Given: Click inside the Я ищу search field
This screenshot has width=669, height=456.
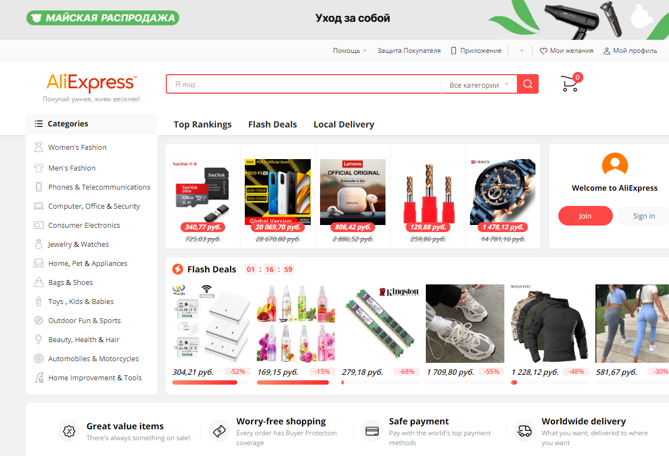Looking at the screenshot, I should point(304,84).
